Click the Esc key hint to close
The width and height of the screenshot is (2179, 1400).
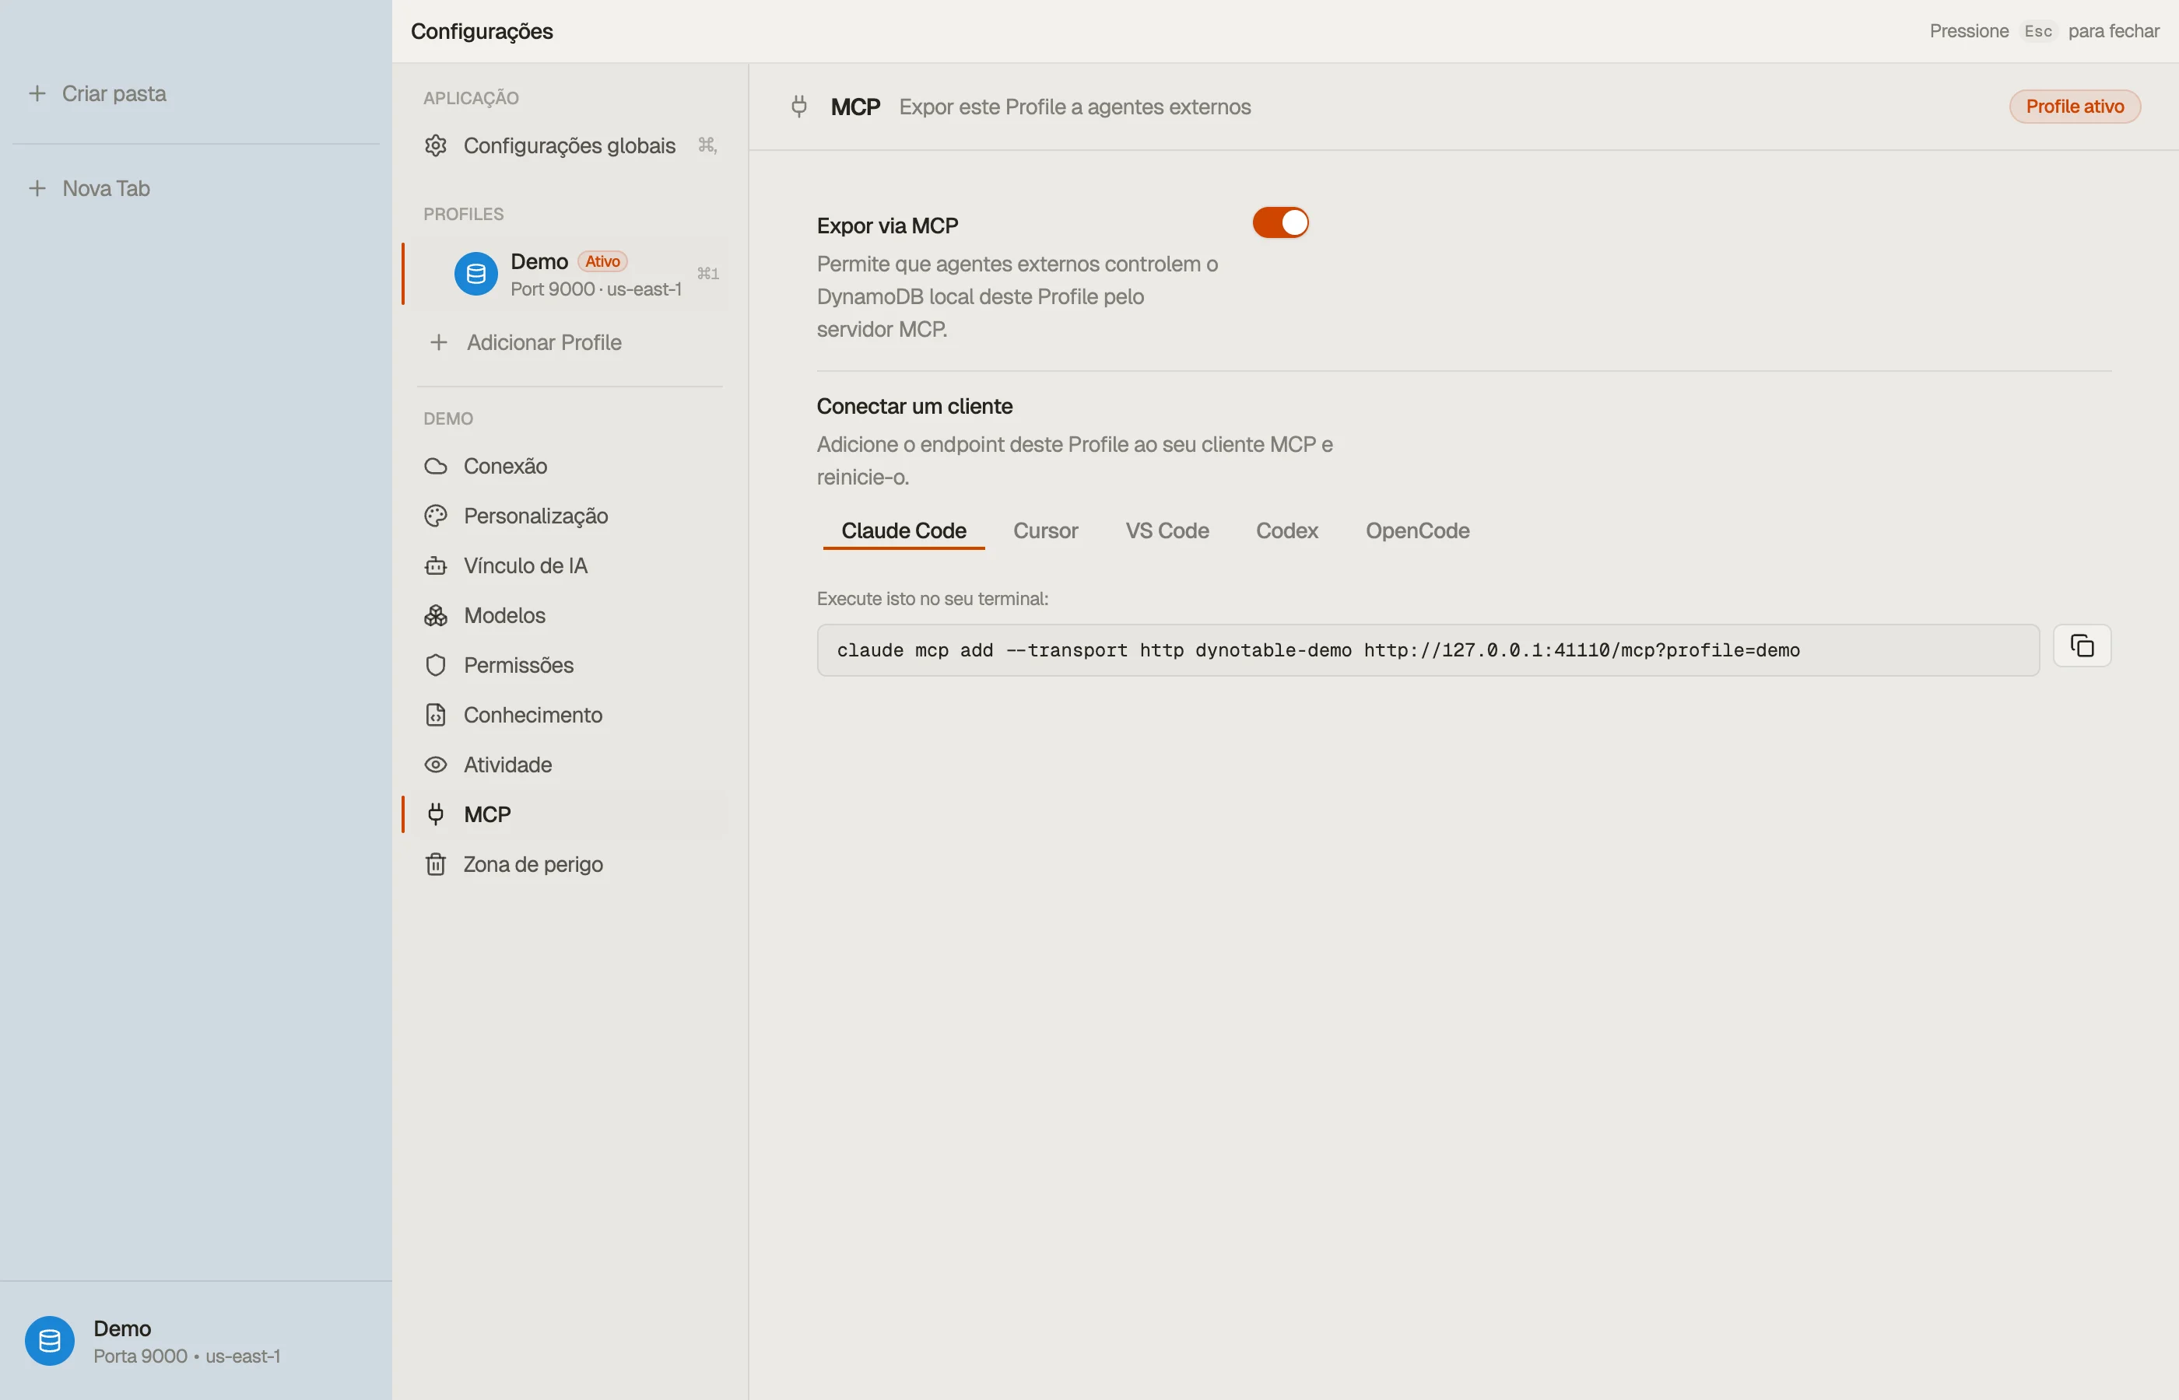tap(2038, 31)
